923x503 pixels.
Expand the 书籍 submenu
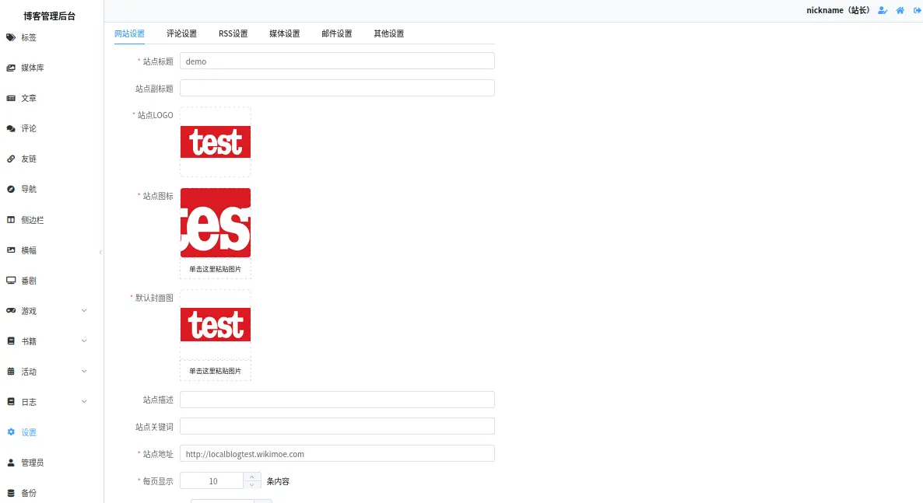(83, 341)
